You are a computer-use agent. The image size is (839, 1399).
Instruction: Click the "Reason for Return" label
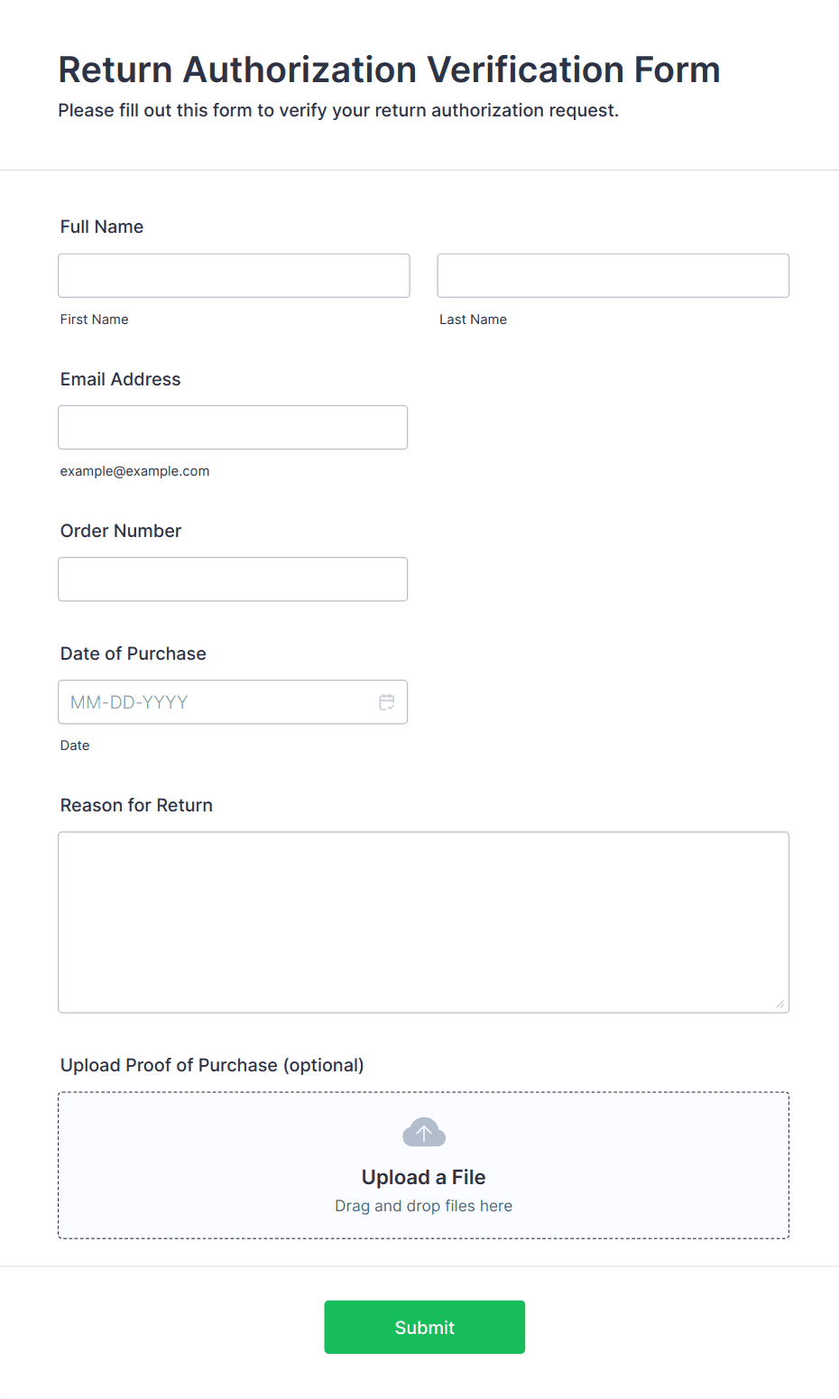(x=137, y=805)
